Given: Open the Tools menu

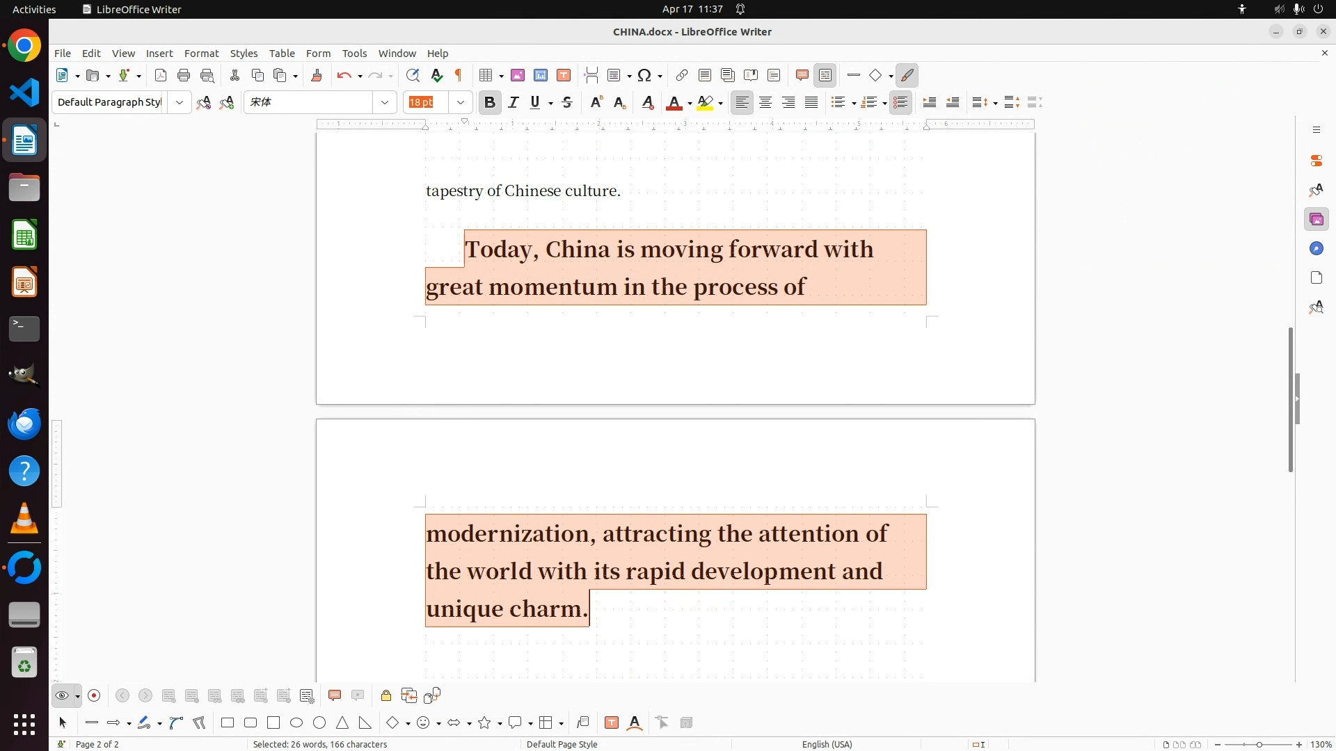Looking at the screenshot, I should 354,54.
